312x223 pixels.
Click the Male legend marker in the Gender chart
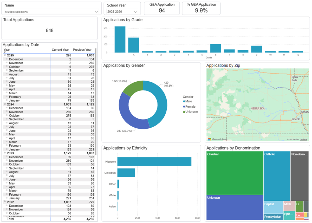point(184,101)
